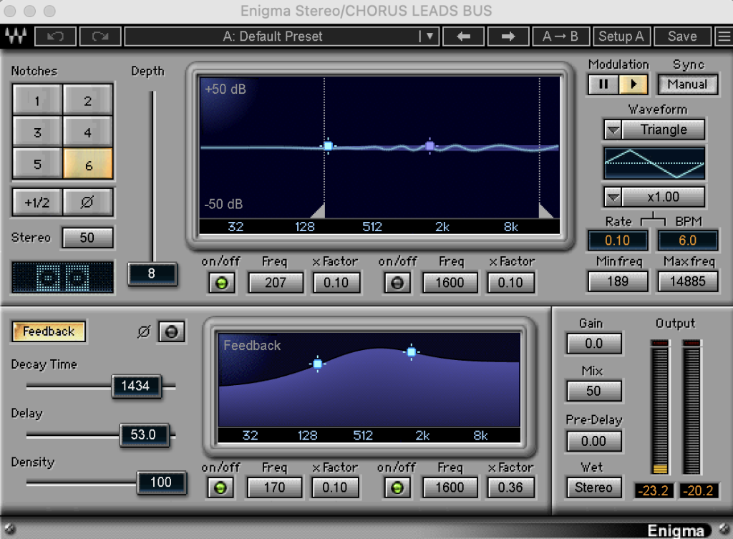
Task: Click the notch phase invert button
Action: (87, 203)
